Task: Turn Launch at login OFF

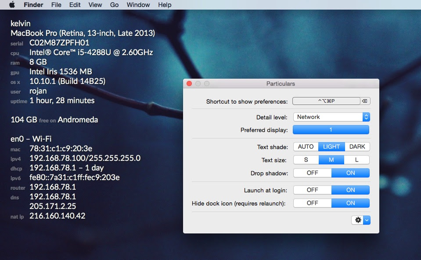Action: 312,190
